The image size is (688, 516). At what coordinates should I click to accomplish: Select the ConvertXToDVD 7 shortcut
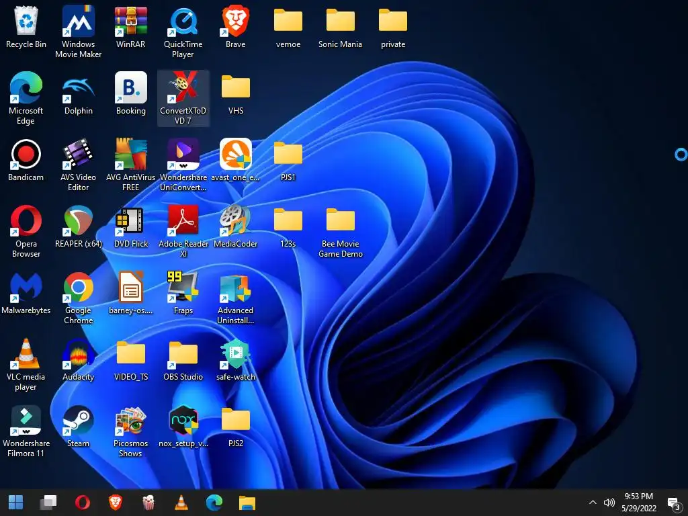click(183, 98)
